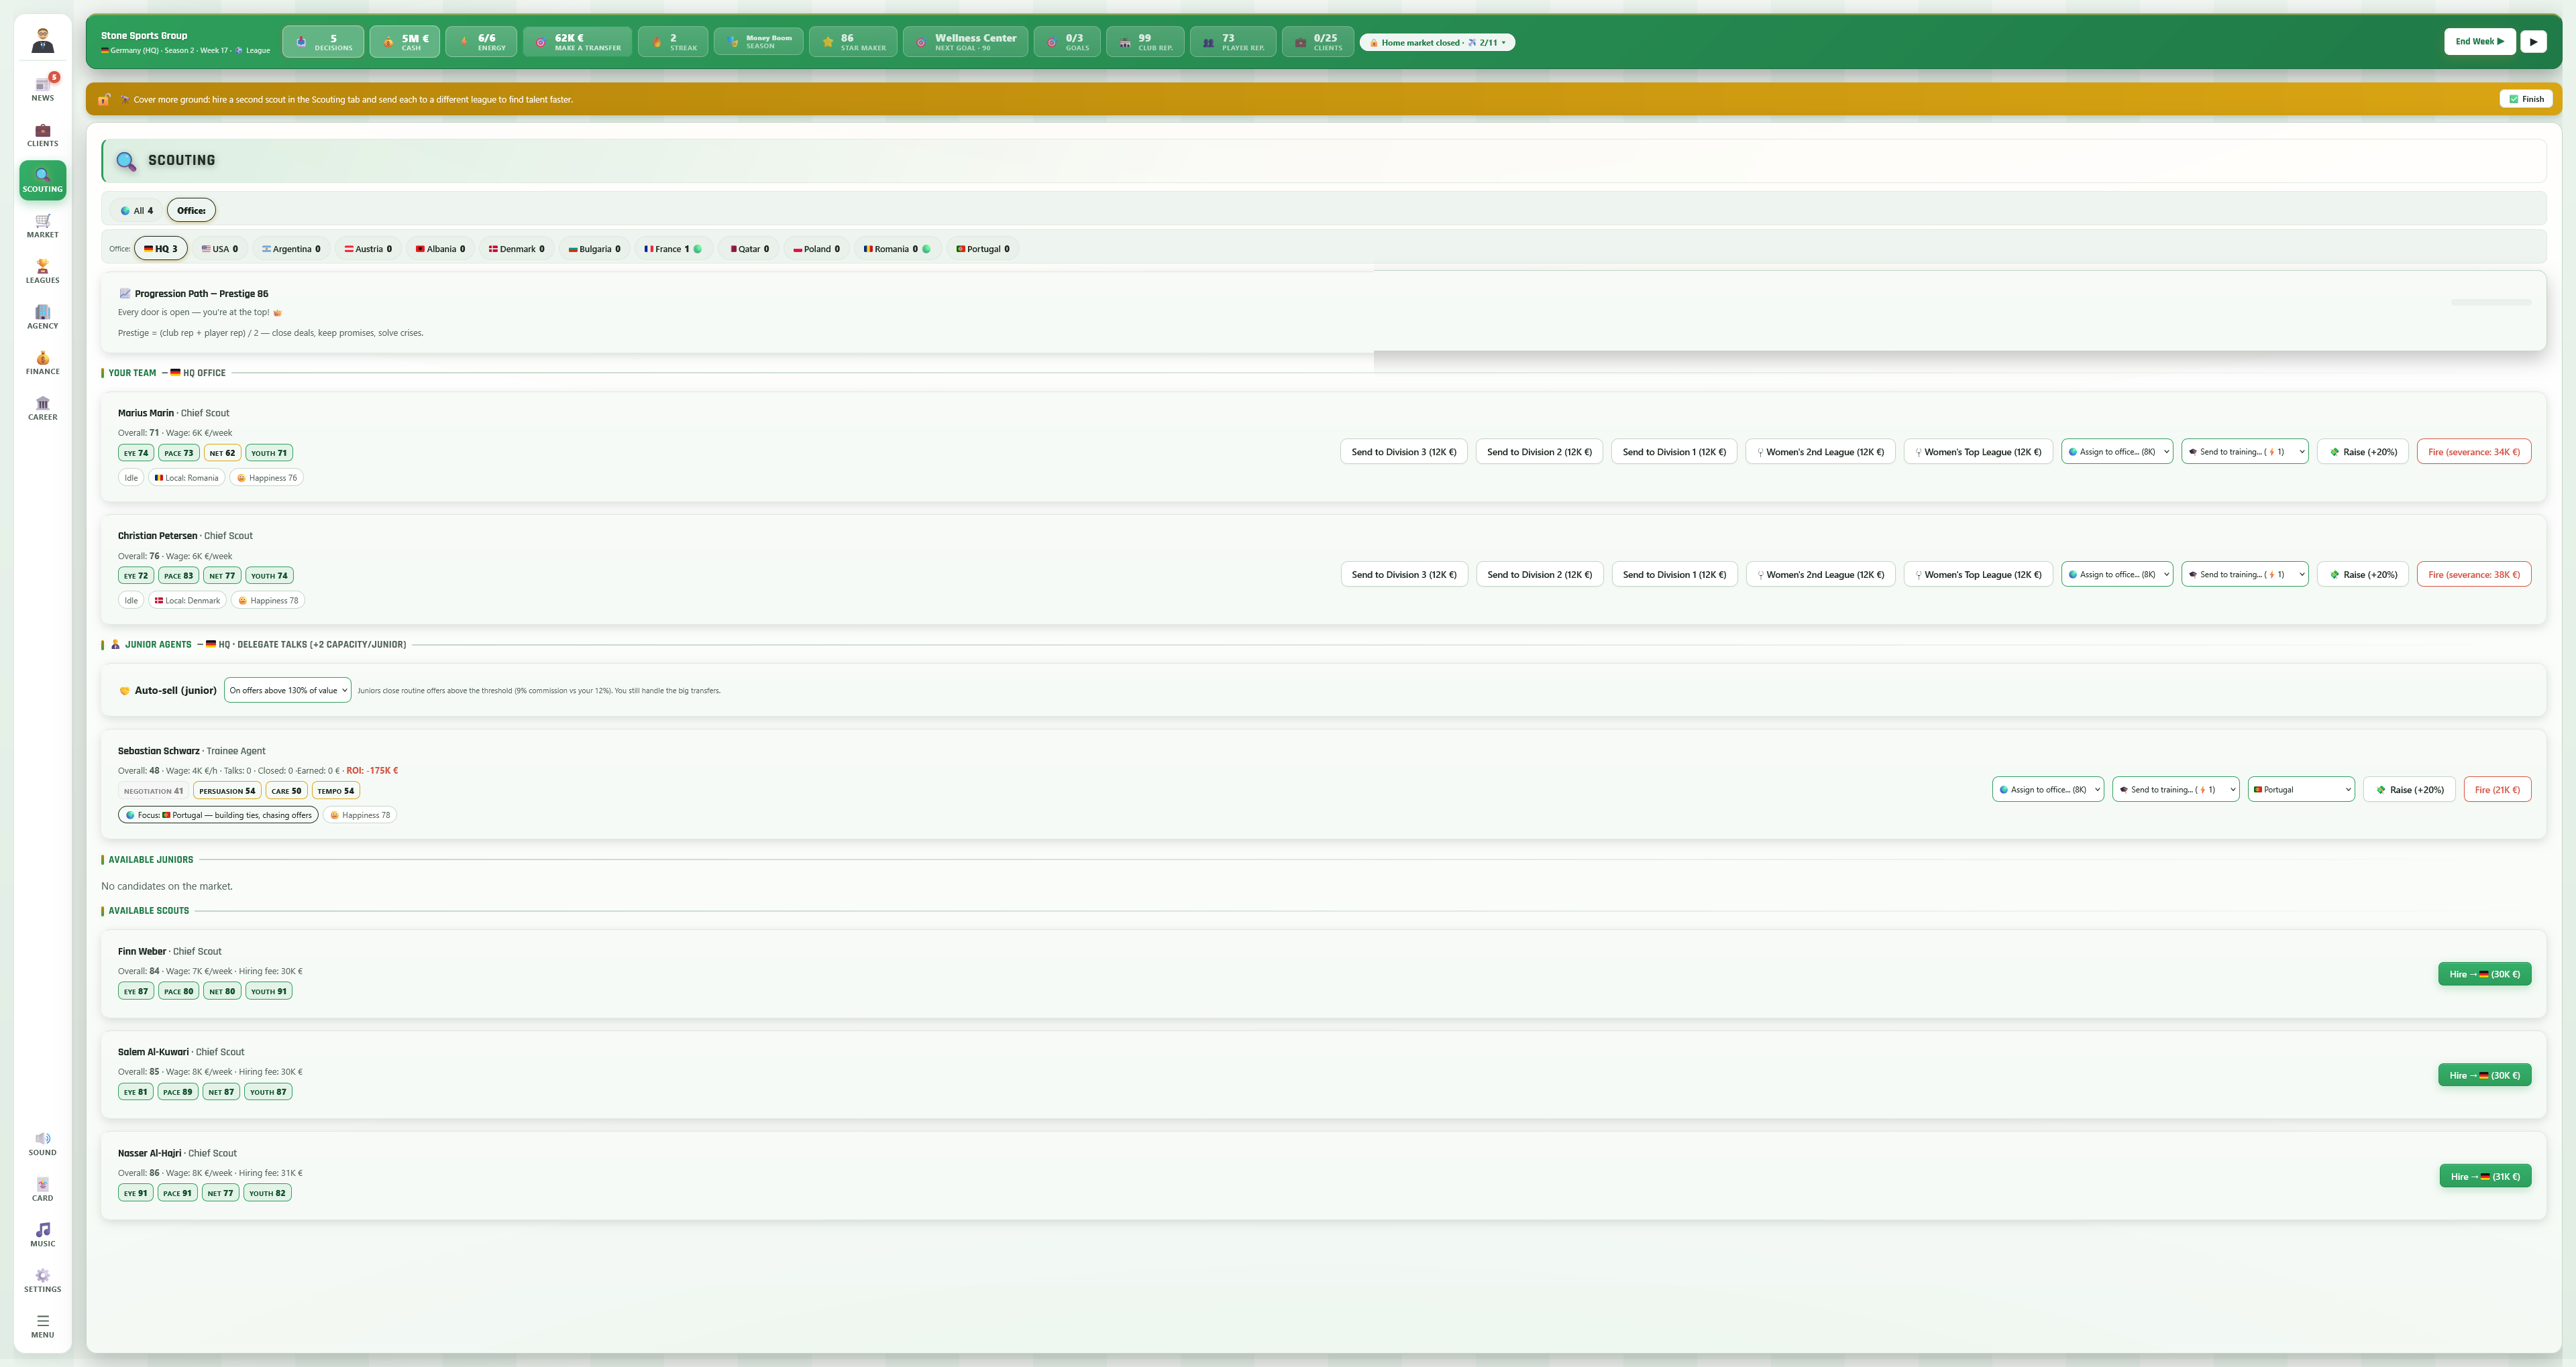Open the Card icon in sidebar

42,1189
